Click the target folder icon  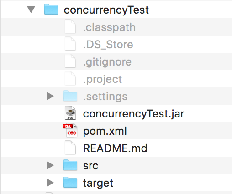pos(70,182)
